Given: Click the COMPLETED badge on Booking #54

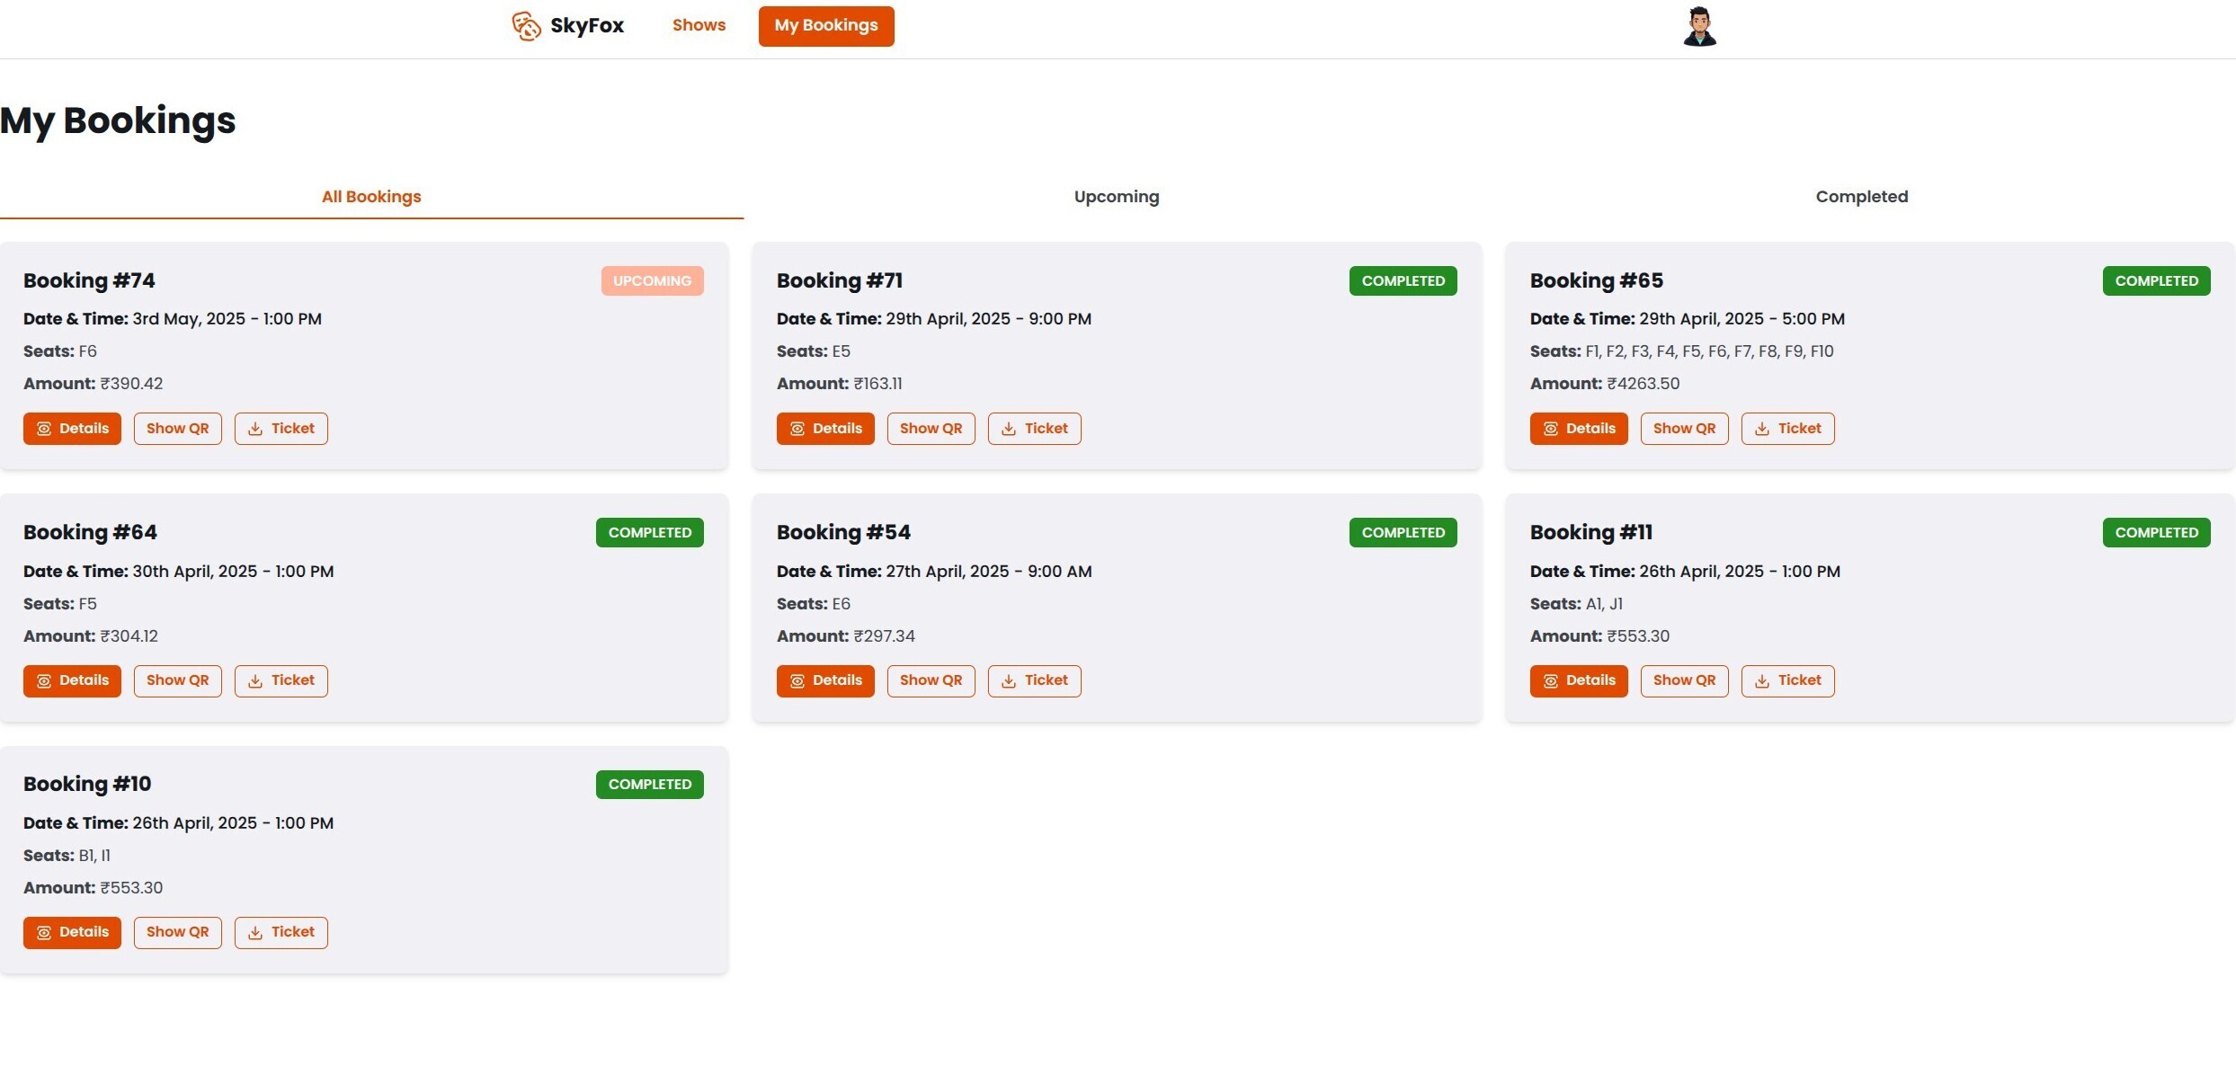Looking at the screenshot, I should [1403, 532].
